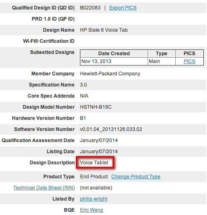Open the PICS link in Subsetted Designs row

point(189,61)
